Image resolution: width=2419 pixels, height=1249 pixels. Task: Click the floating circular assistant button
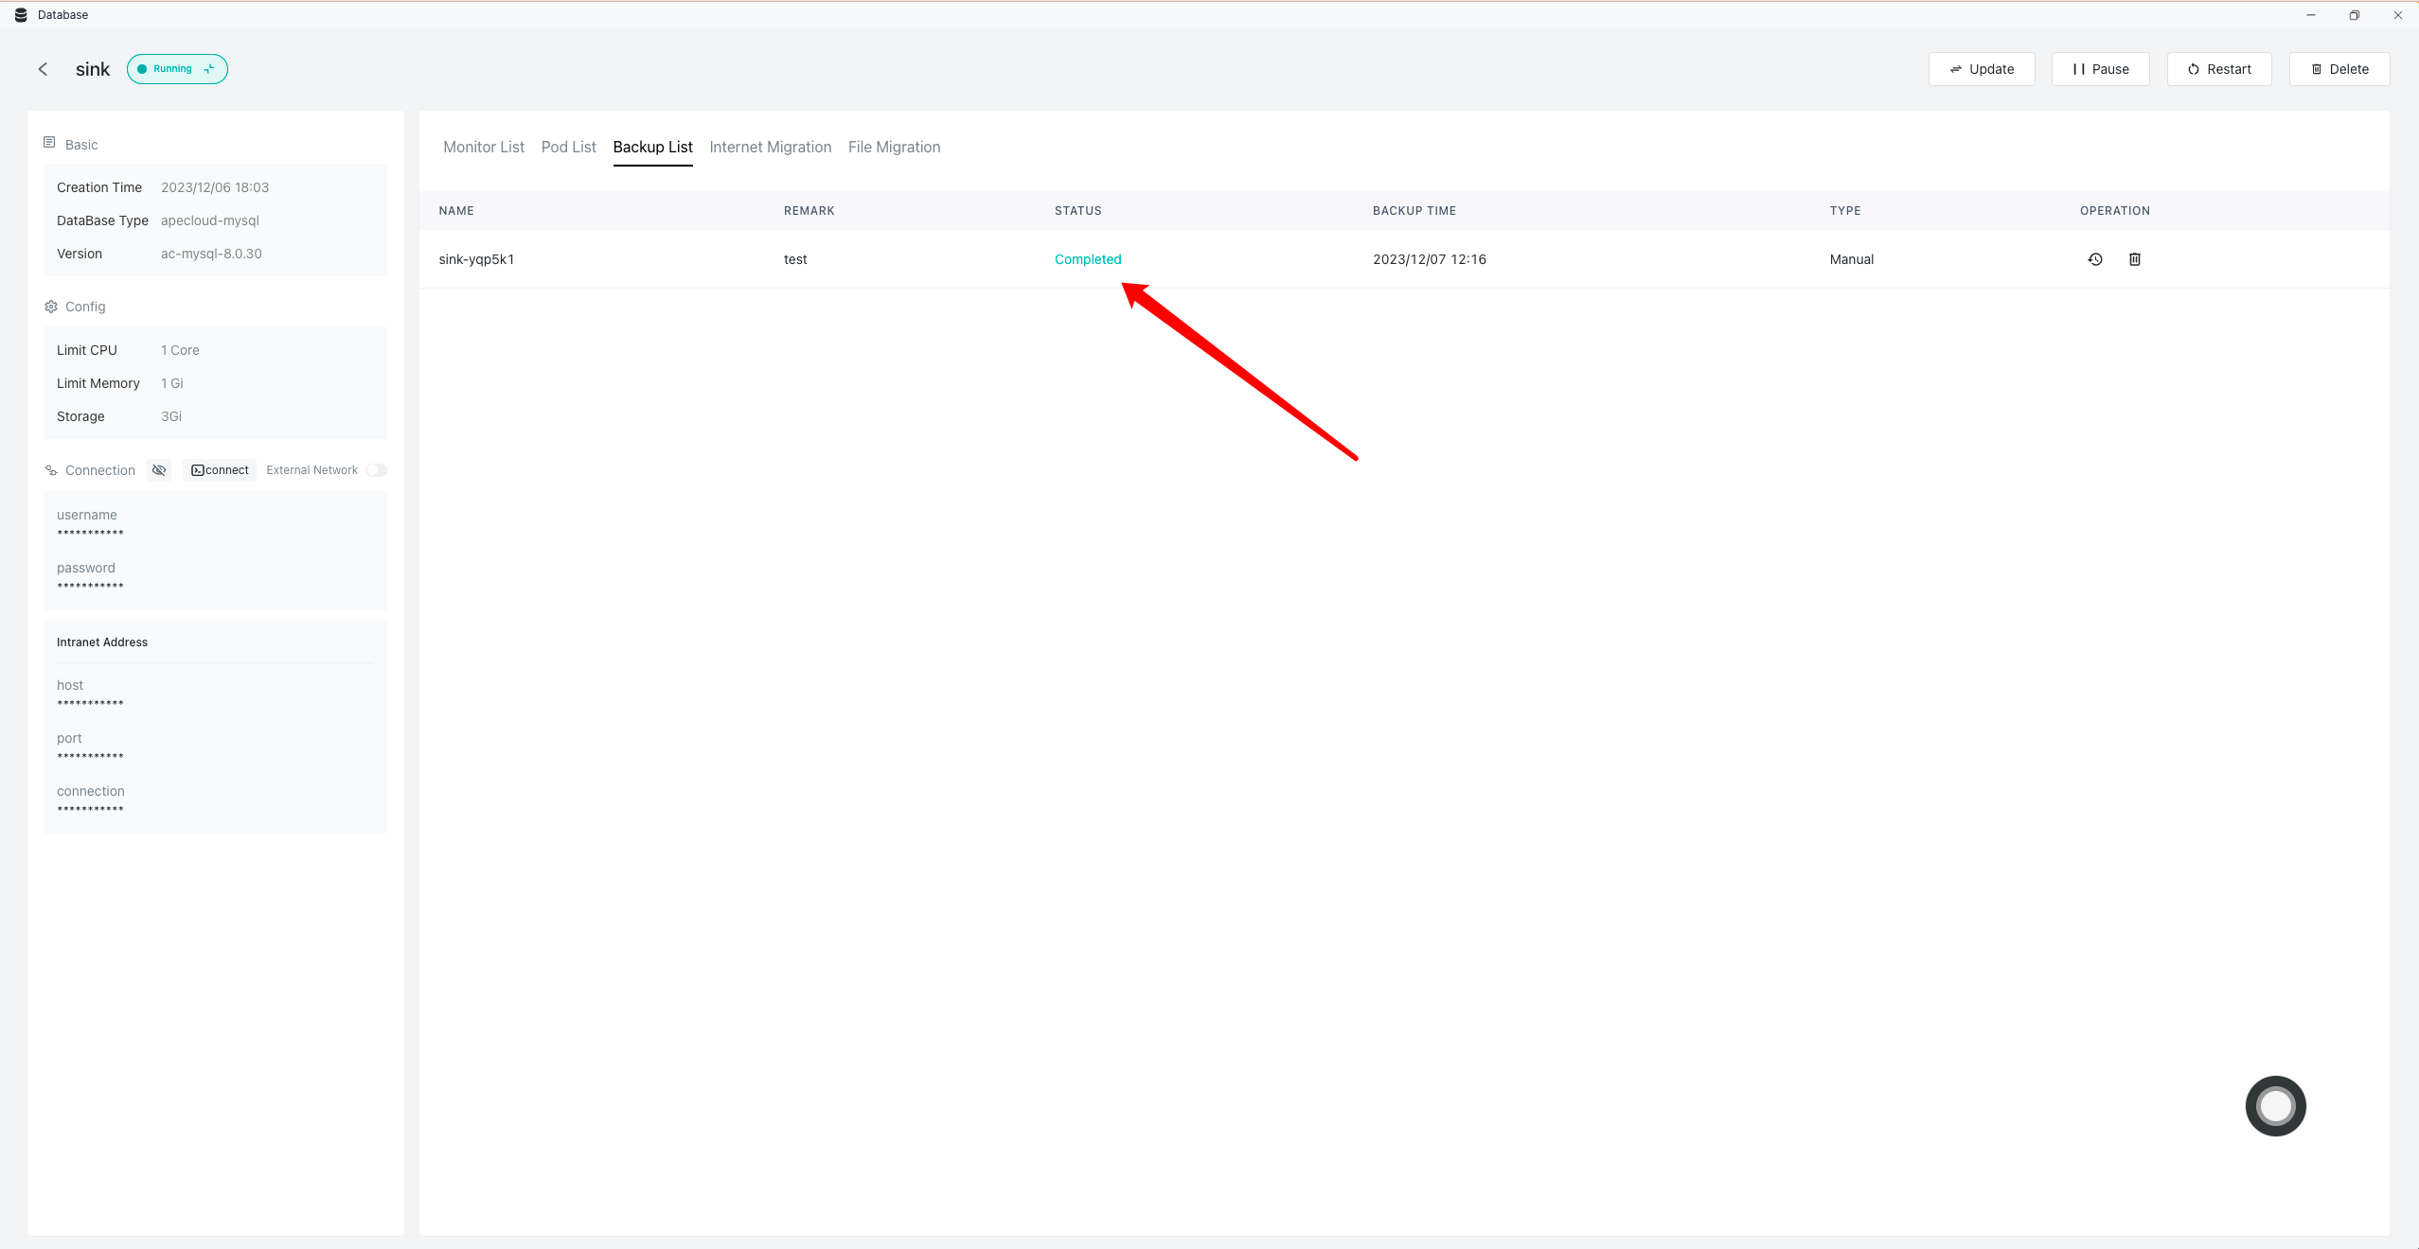(x=2275, y=1105)
